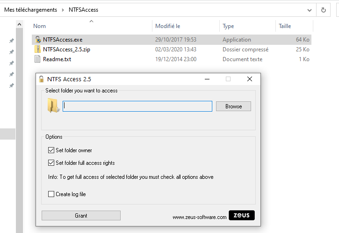Click the Readme.txt document icon
This screenshot has height=233, width=339.
click(x=37, y=59)
